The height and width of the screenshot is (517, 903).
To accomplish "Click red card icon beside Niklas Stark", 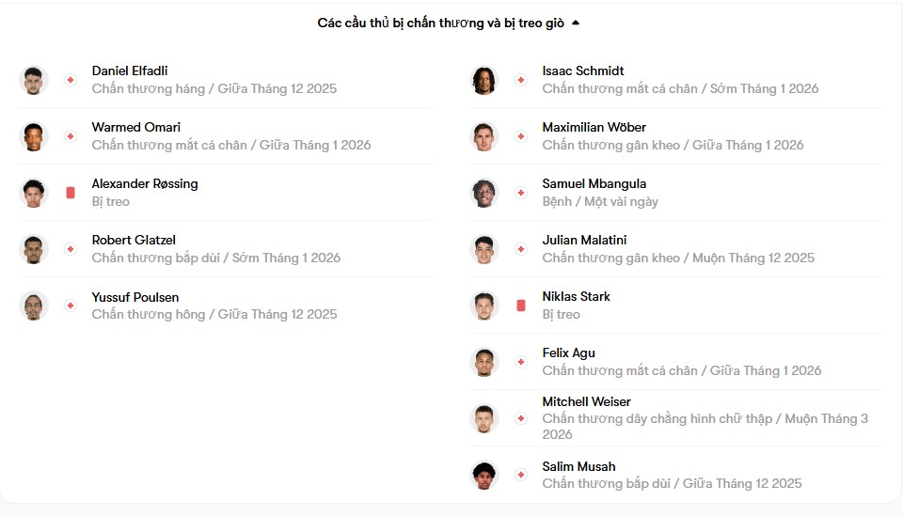I will coord(521,305).
